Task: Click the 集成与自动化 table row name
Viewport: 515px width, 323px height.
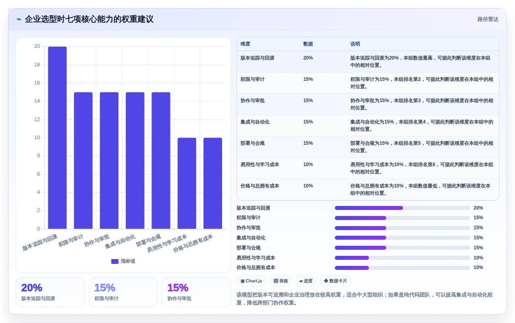Action: (255, 122)
